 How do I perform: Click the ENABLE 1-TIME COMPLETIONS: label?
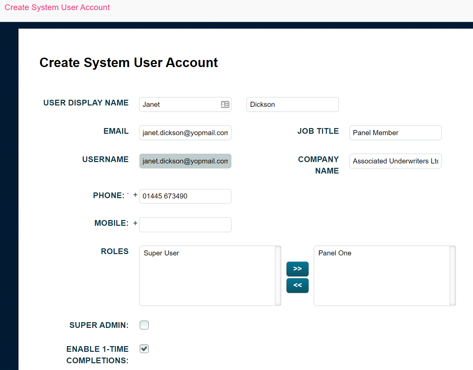tap(98, 355)
